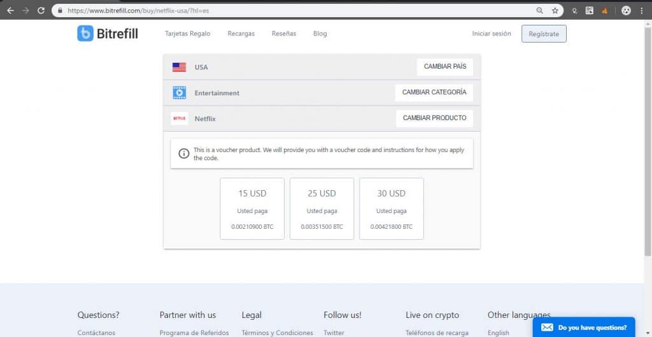Click the 0.00421800 BTC price text

point(392,227)
